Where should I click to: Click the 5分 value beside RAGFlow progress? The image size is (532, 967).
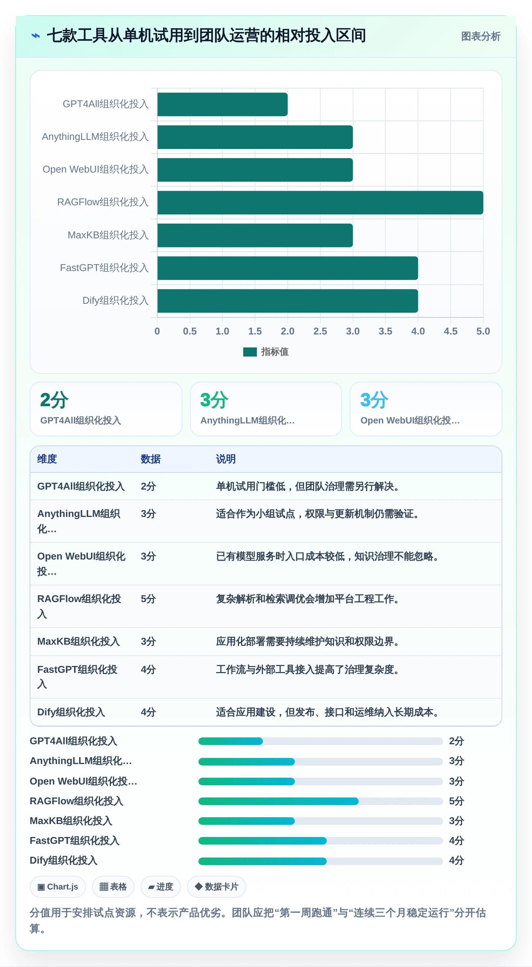tap(457, 801)
